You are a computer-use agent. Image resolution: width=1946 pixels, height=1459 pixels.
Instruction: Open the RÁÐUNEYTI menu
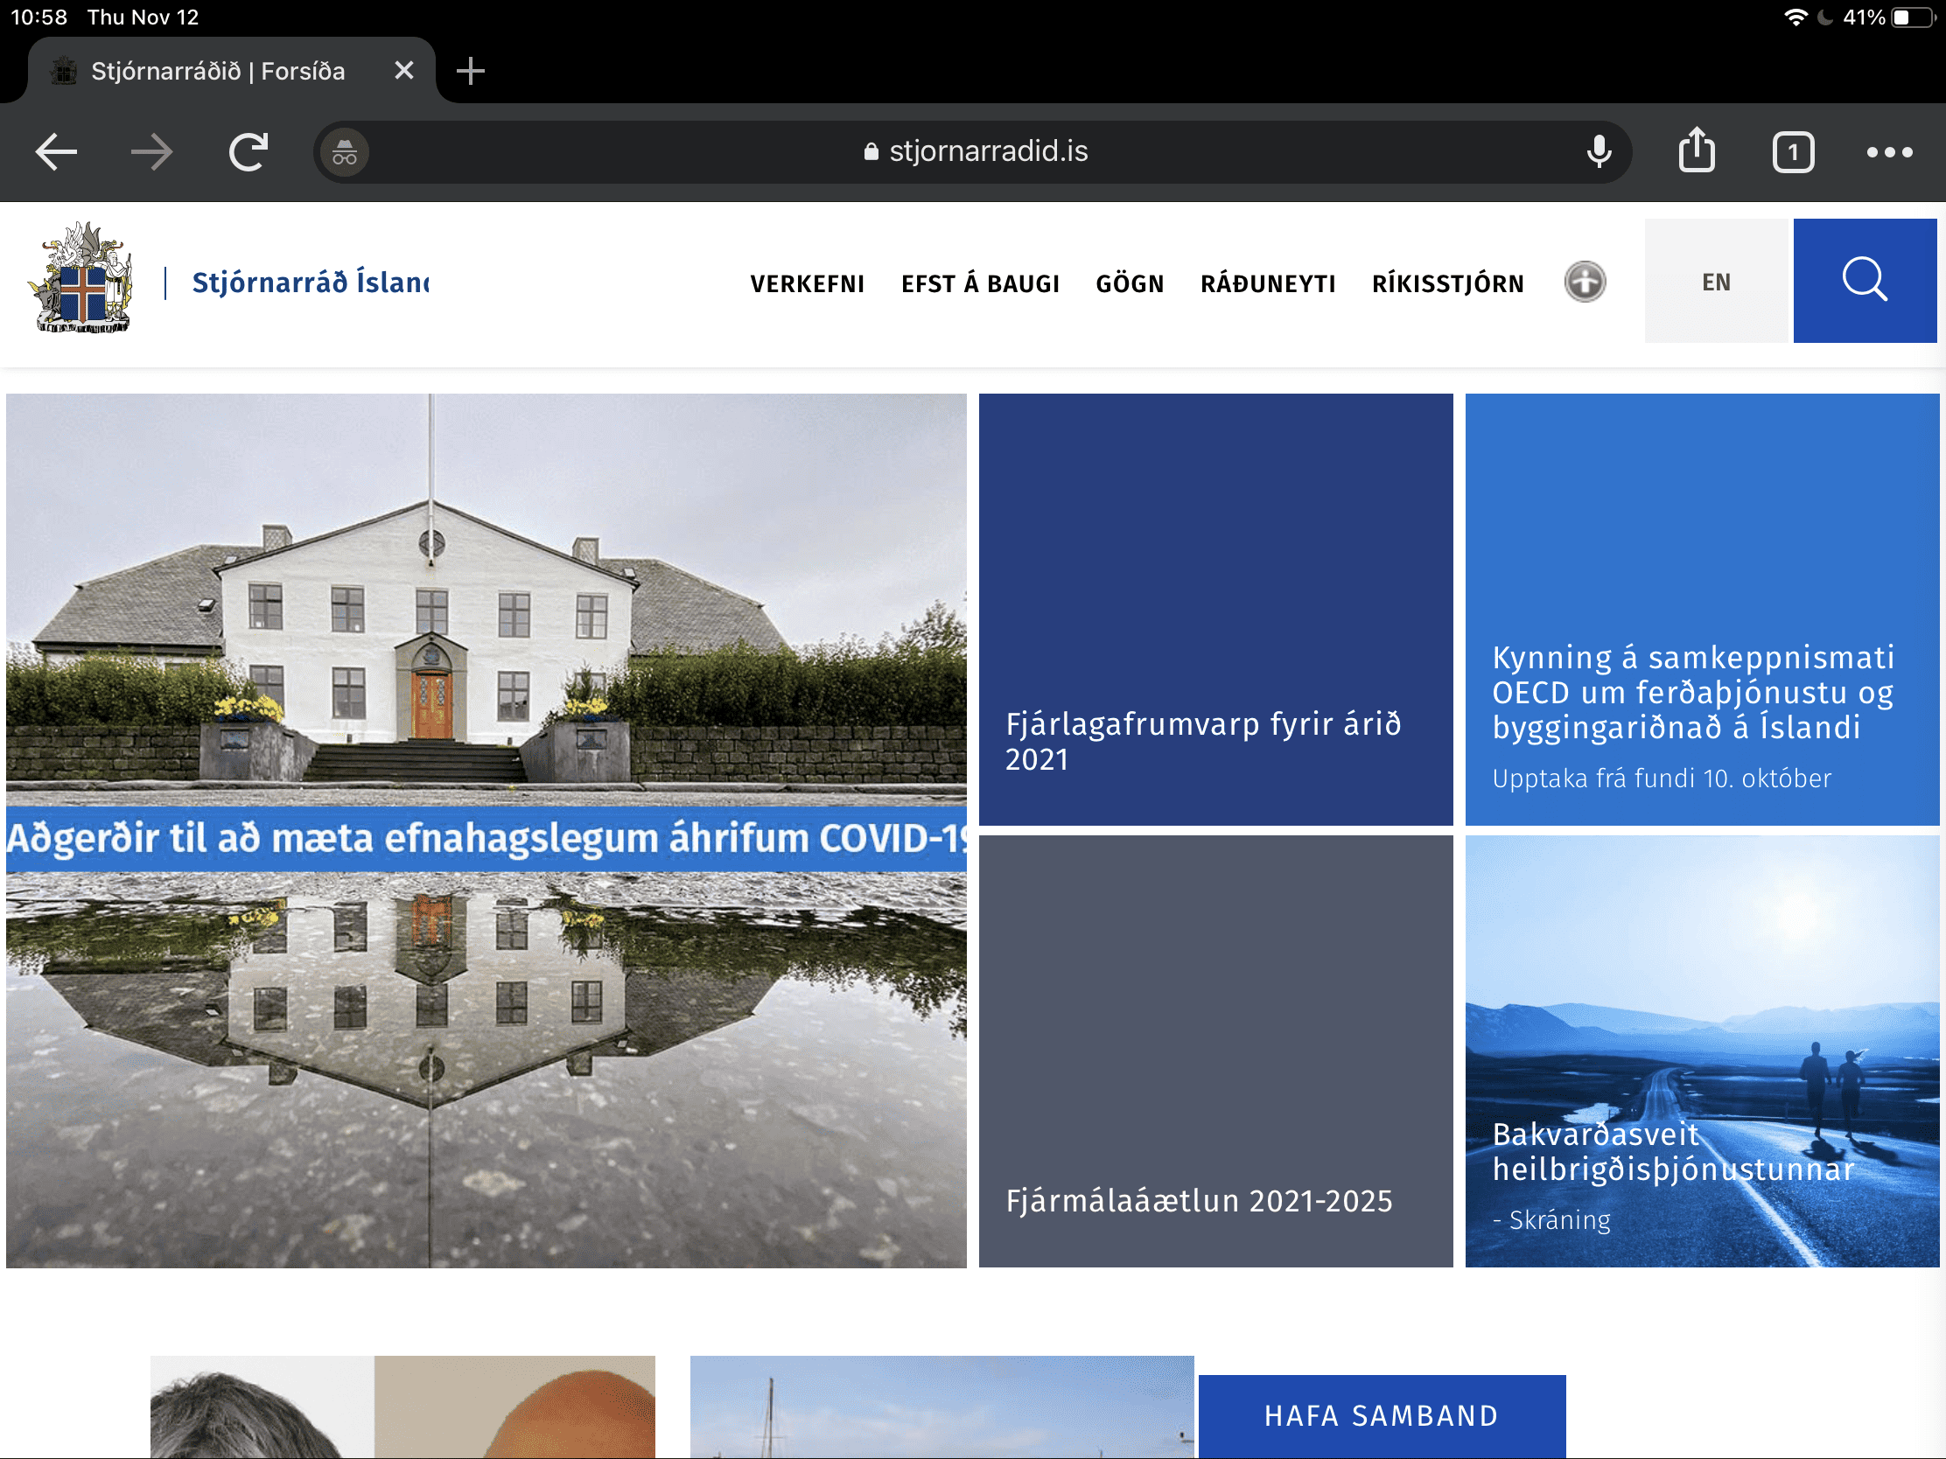click(x=1268, y=283)
